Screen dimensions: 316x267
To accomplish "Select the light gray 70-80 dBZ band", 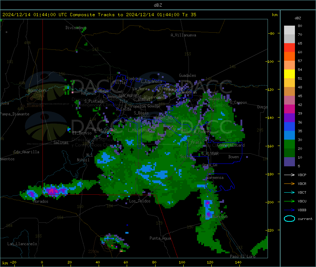I will [x=289, y=30].
